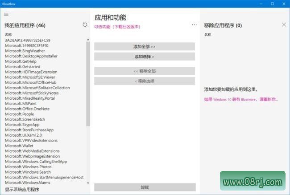Open the three-dots more options menu
290x195 pixels.
(x=194, y=25)
